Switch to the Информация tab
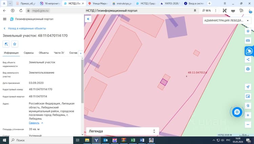Image resolution: width=254 pixels, height=144 pixels. [x=11, y=53]
